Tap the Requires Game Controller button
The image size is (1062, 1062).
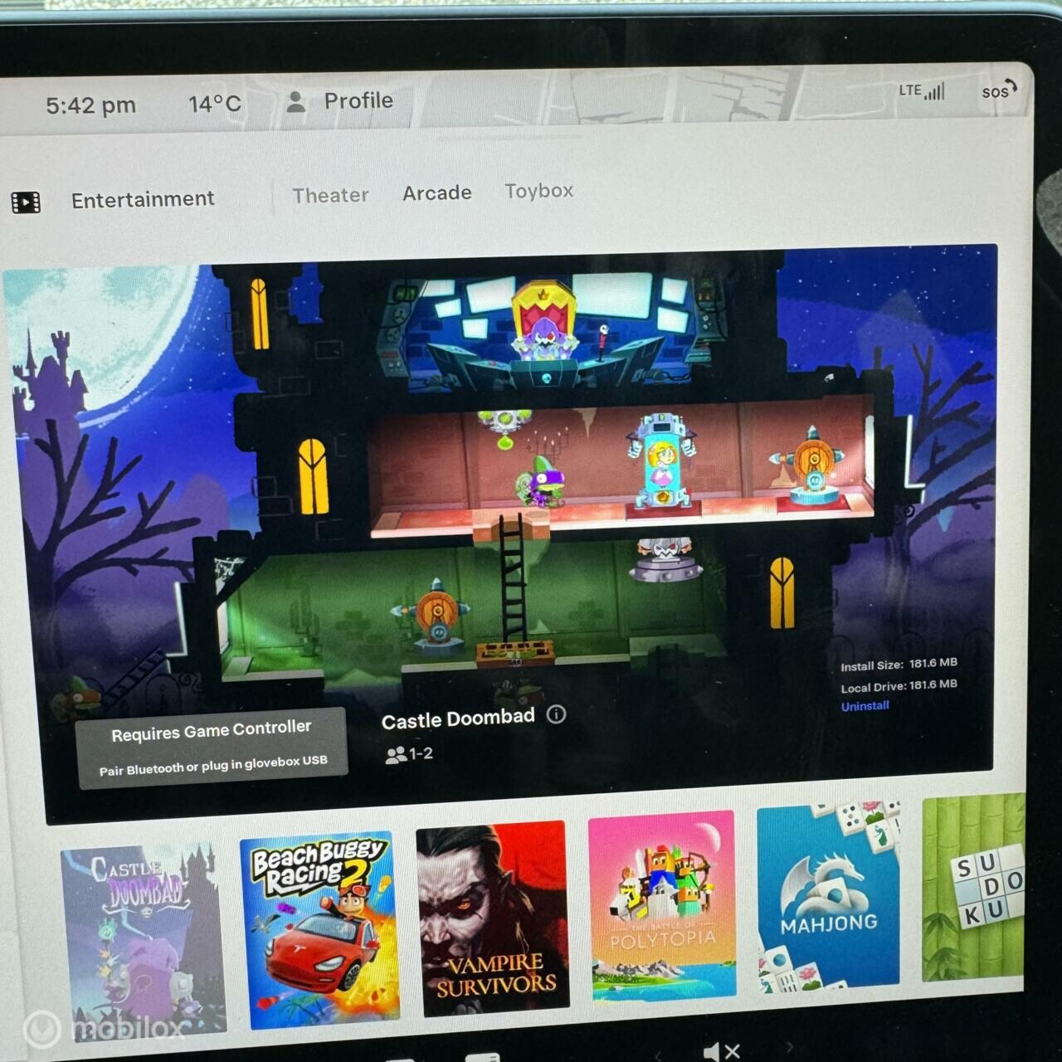(x=212, y=748)
